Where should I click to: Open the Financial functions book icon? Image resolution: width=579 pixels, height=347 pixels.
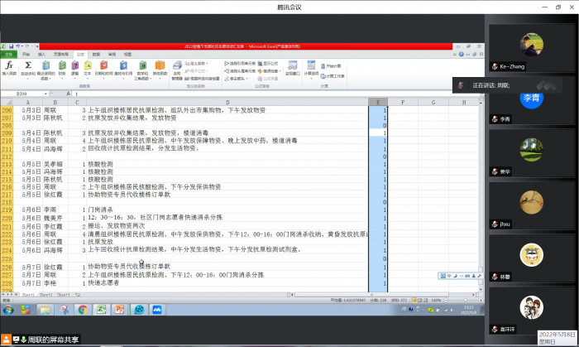coord(62,69)
